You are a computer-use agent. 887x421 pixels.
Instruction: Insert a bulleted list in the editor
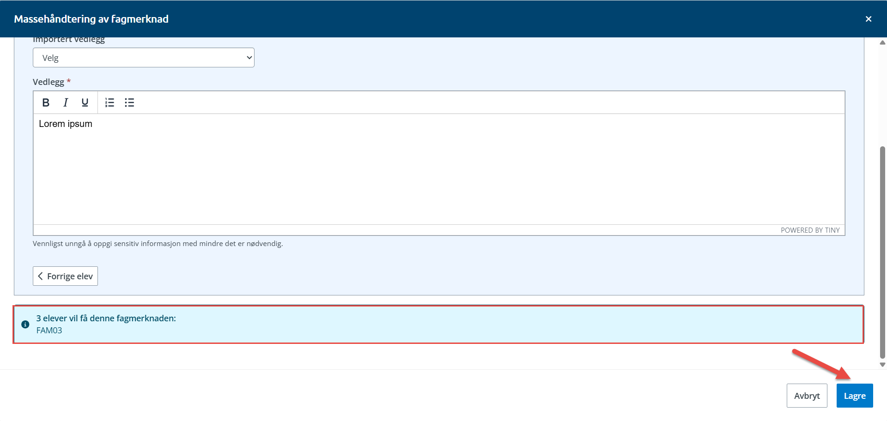(129, 102)
